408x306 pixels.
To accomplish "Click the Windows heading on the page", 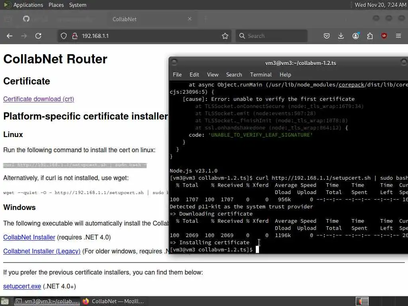I will pos(20,207).
